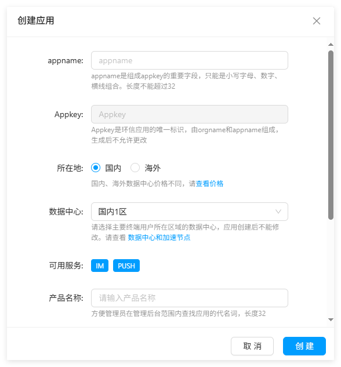This screenshot has width=341, height=367.
Task: Click the 取消 button
Action: click(252, 346)
